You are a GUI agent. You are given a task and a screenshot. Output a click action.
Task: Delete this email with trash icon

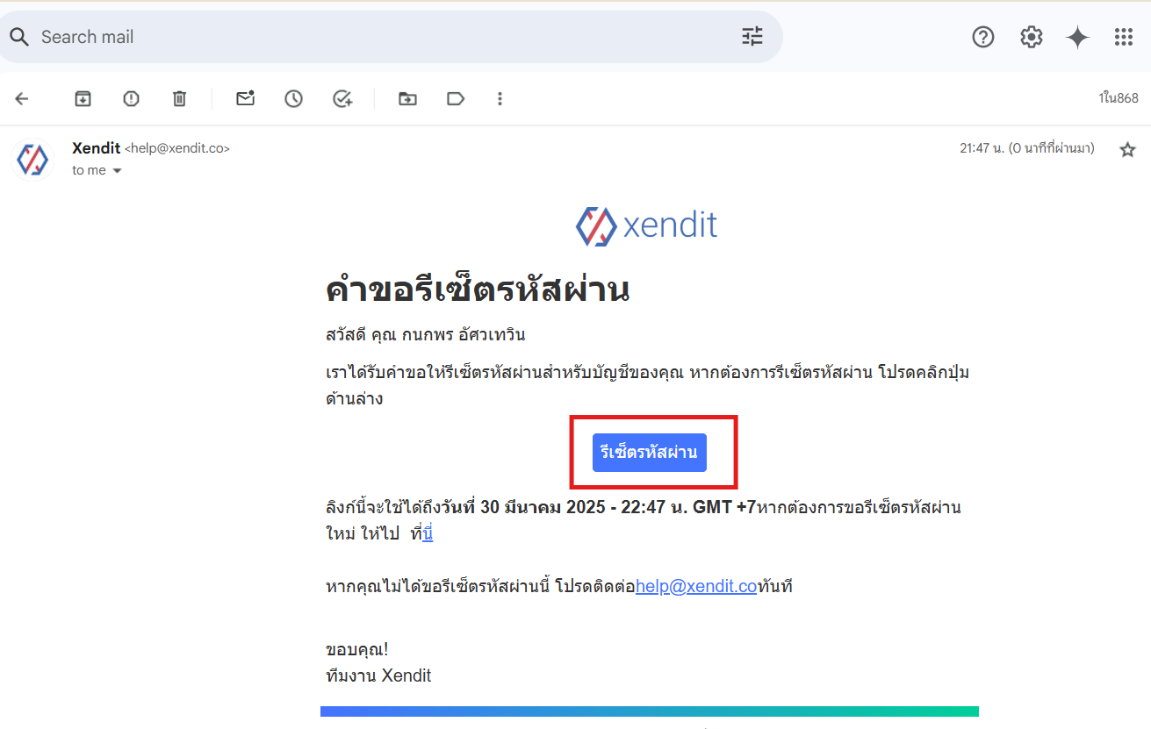179,98
